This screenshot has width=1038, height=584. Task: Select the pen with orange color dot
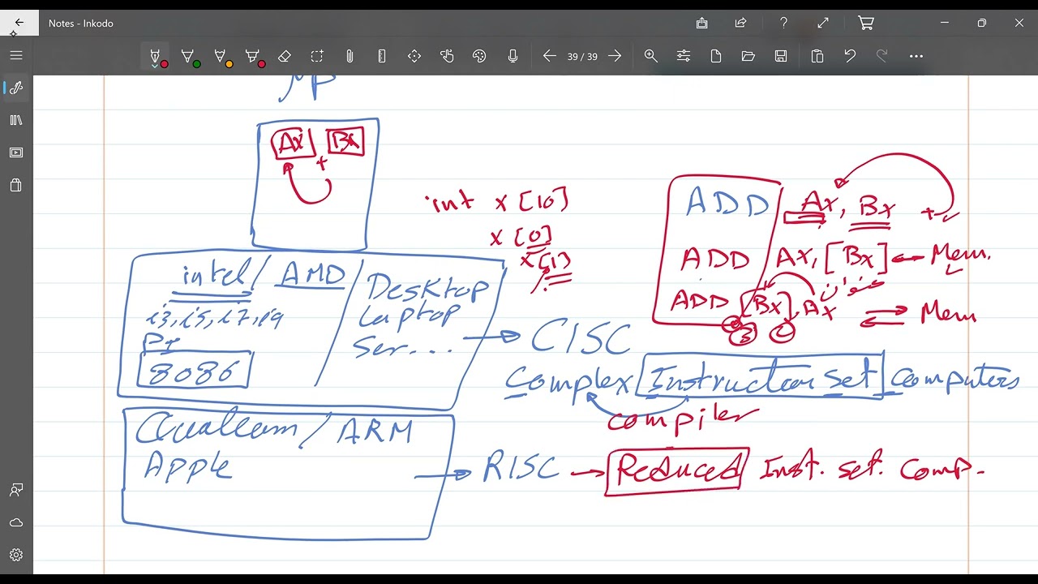pos(220,56)
